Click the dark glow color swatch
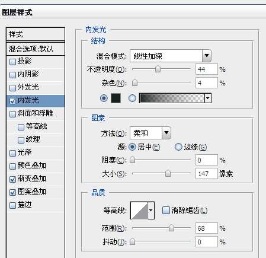The image size is (266, 258). point(116,98)
